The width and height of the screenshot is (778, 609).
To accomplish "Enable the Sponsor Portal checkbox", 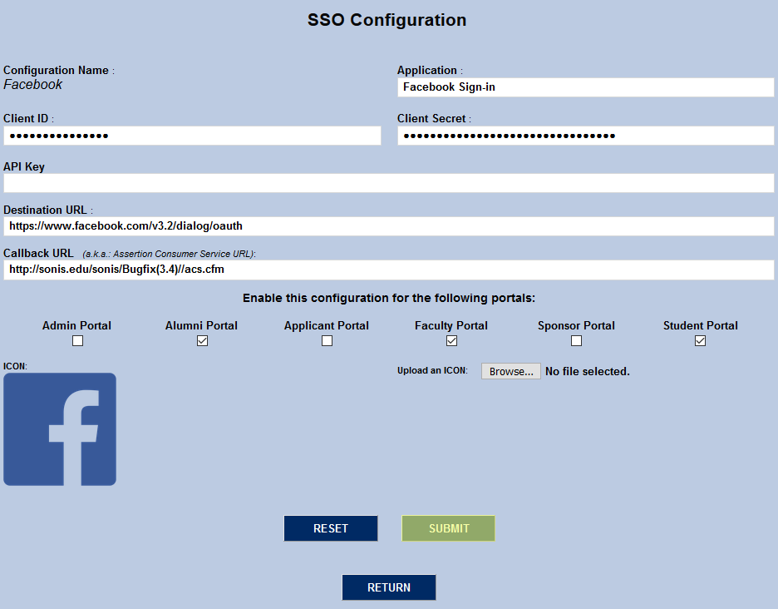I will (575, 340).
